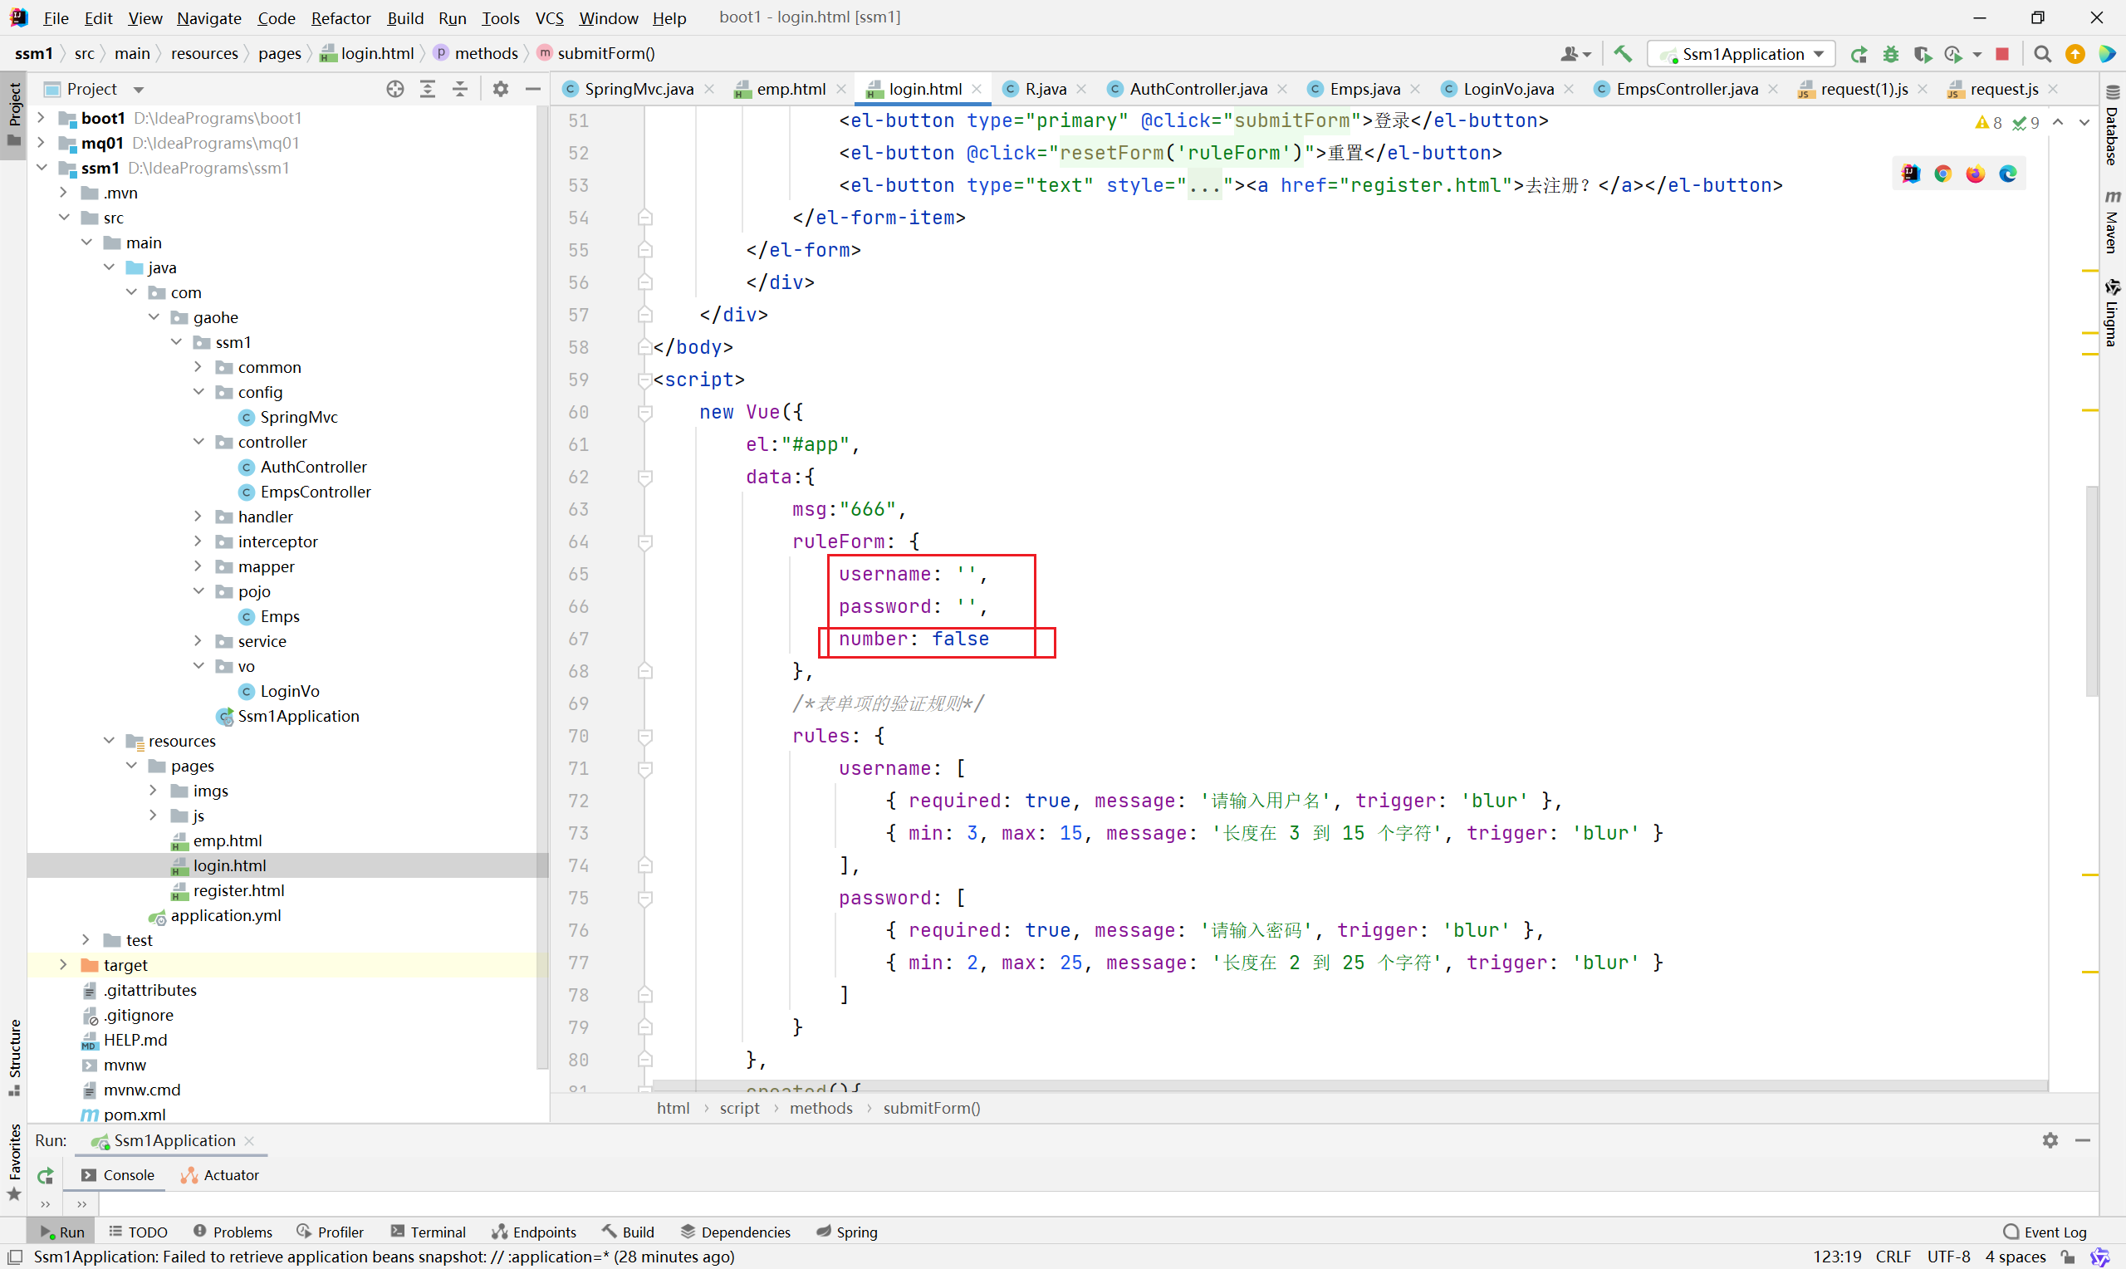The image size is (2126, 1269).
Task: Rerun Ssm1Application in the Run panel
Action: [x=46, y=1175]
